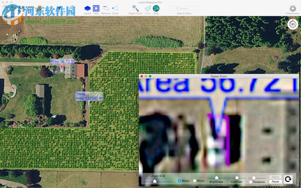Click the Brightness slider handle
This screenshot has height=188, width=301.
[217, 177]
